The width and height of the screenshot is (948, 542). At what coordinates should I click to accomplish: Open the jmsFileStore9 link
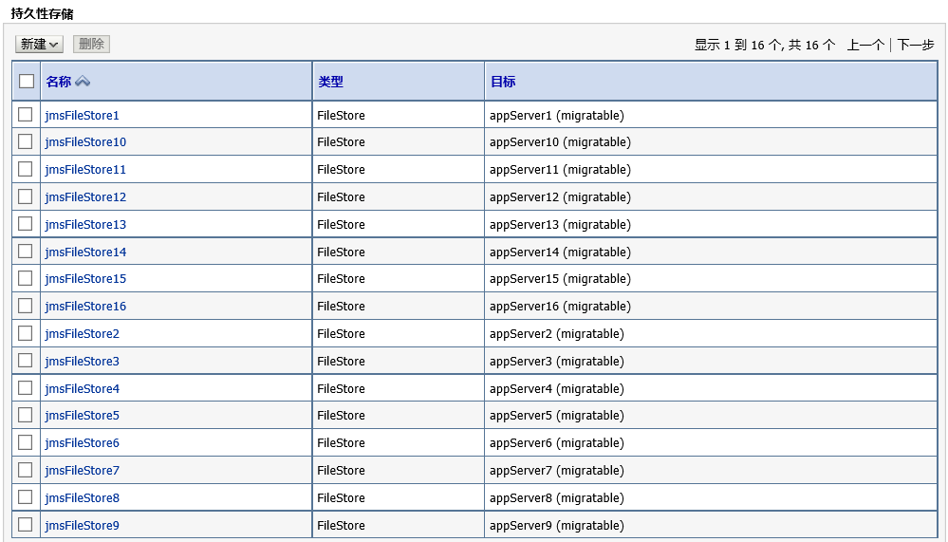(x=83, y=526)
